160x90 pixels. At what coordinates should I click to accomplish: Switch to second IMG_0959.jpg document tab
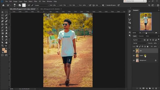50,9
